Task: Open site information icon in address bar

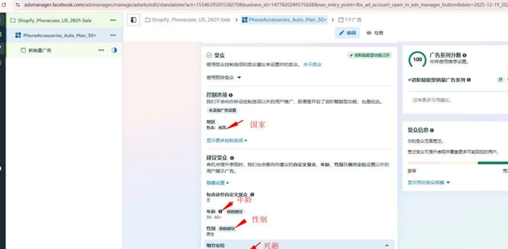Action: [18, 5]
